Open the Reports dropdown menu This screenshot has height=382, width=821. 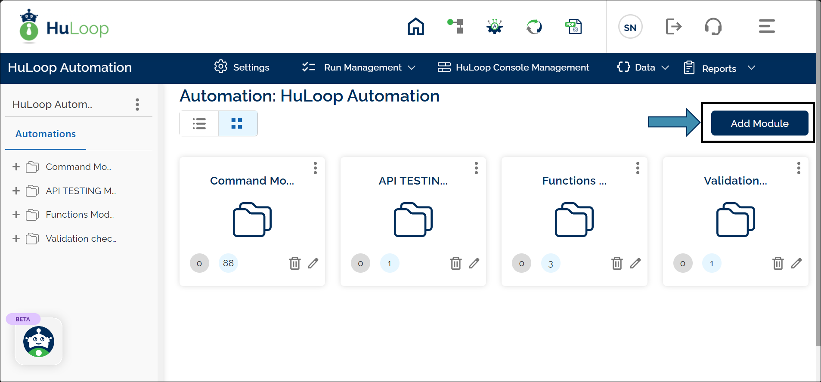pyautogui.click(x=719, y=68)
